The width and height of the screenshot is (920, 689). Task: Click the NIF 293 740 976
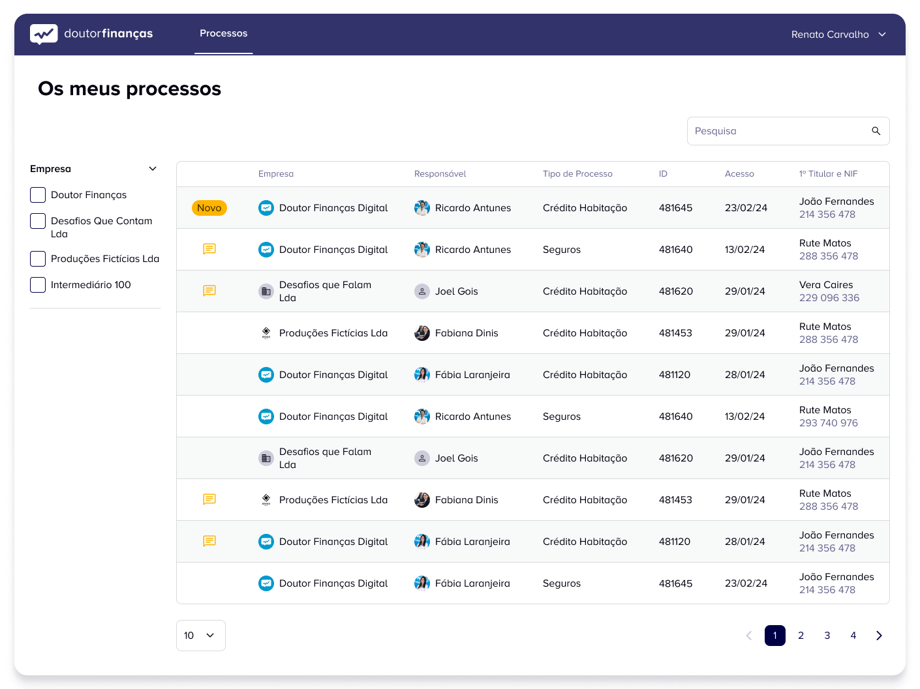click(829, 423)
